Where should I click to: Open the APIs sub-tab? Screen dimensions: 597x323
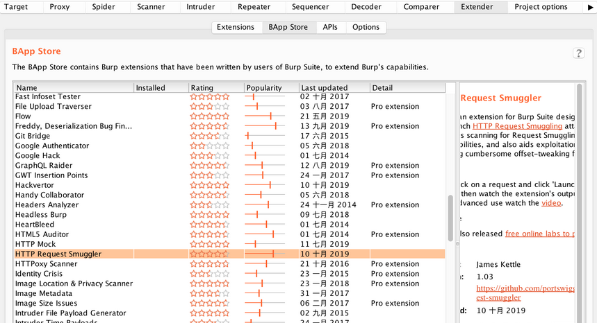coord(330,27)
